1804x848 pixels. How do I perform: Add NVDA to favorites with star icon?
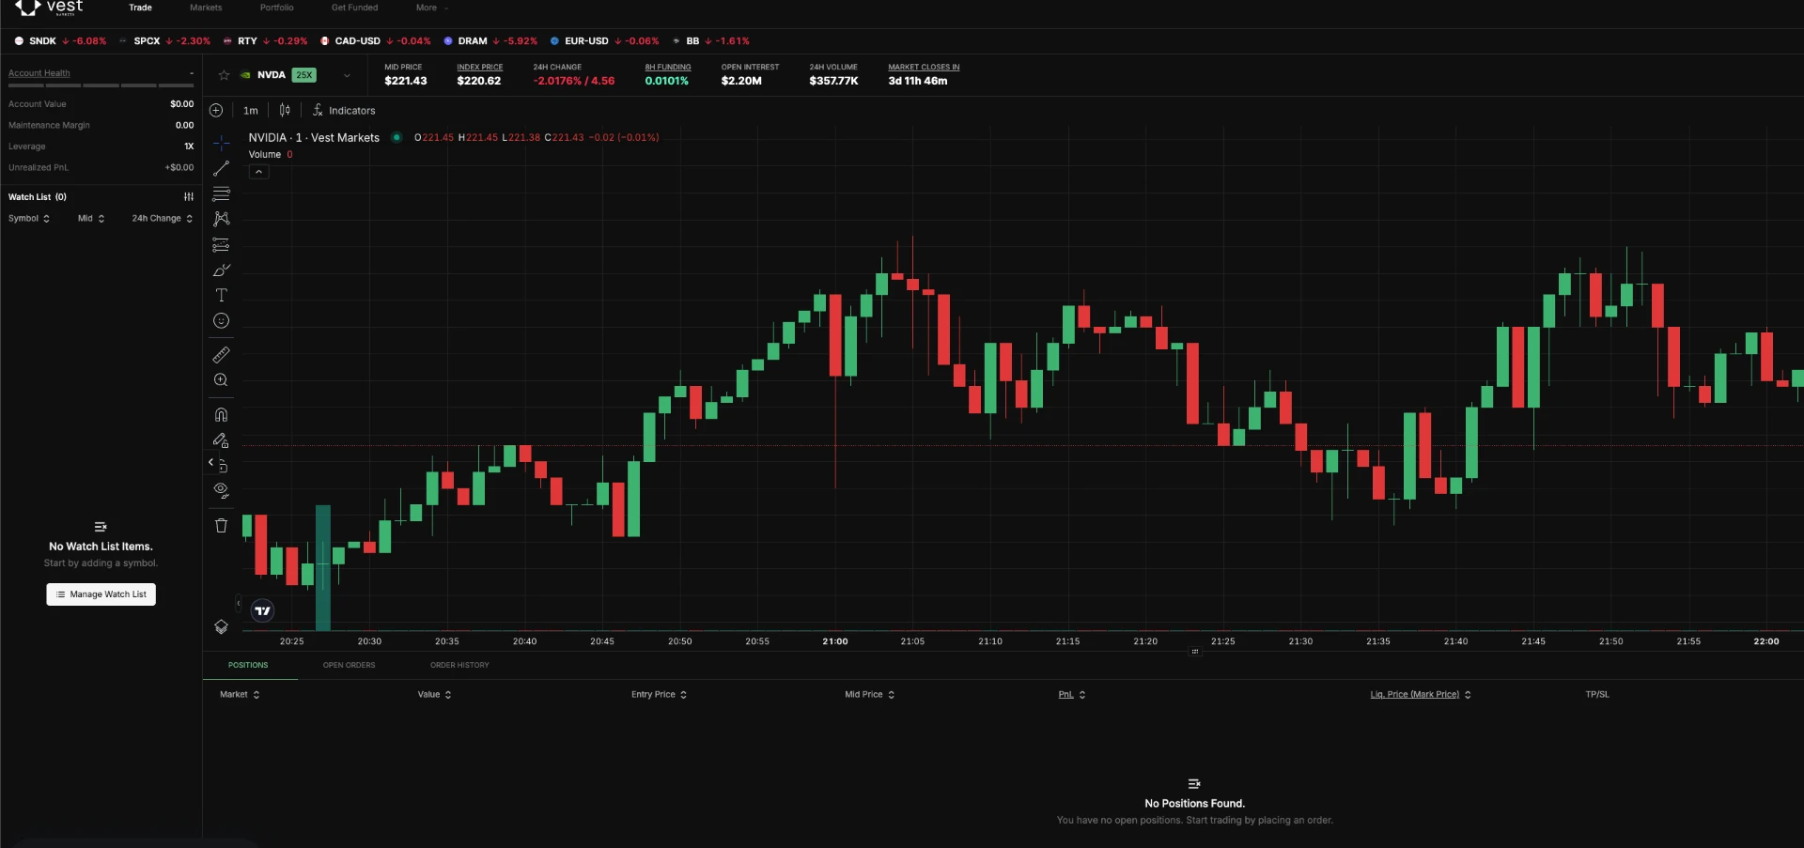click(x=224, y=75)
